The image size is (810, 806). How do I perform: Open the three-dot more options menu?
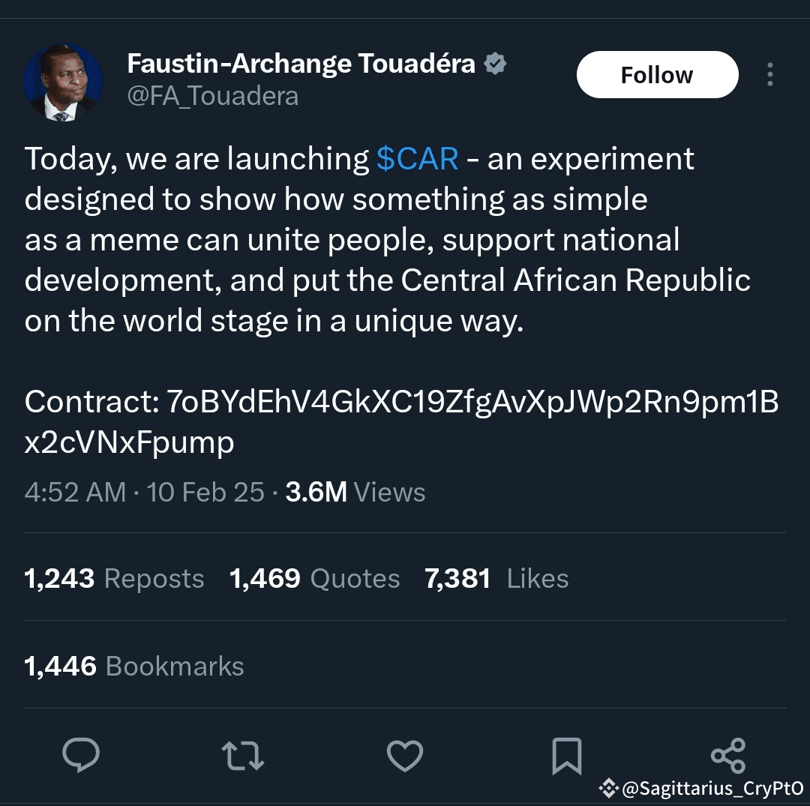click(769, 74)
